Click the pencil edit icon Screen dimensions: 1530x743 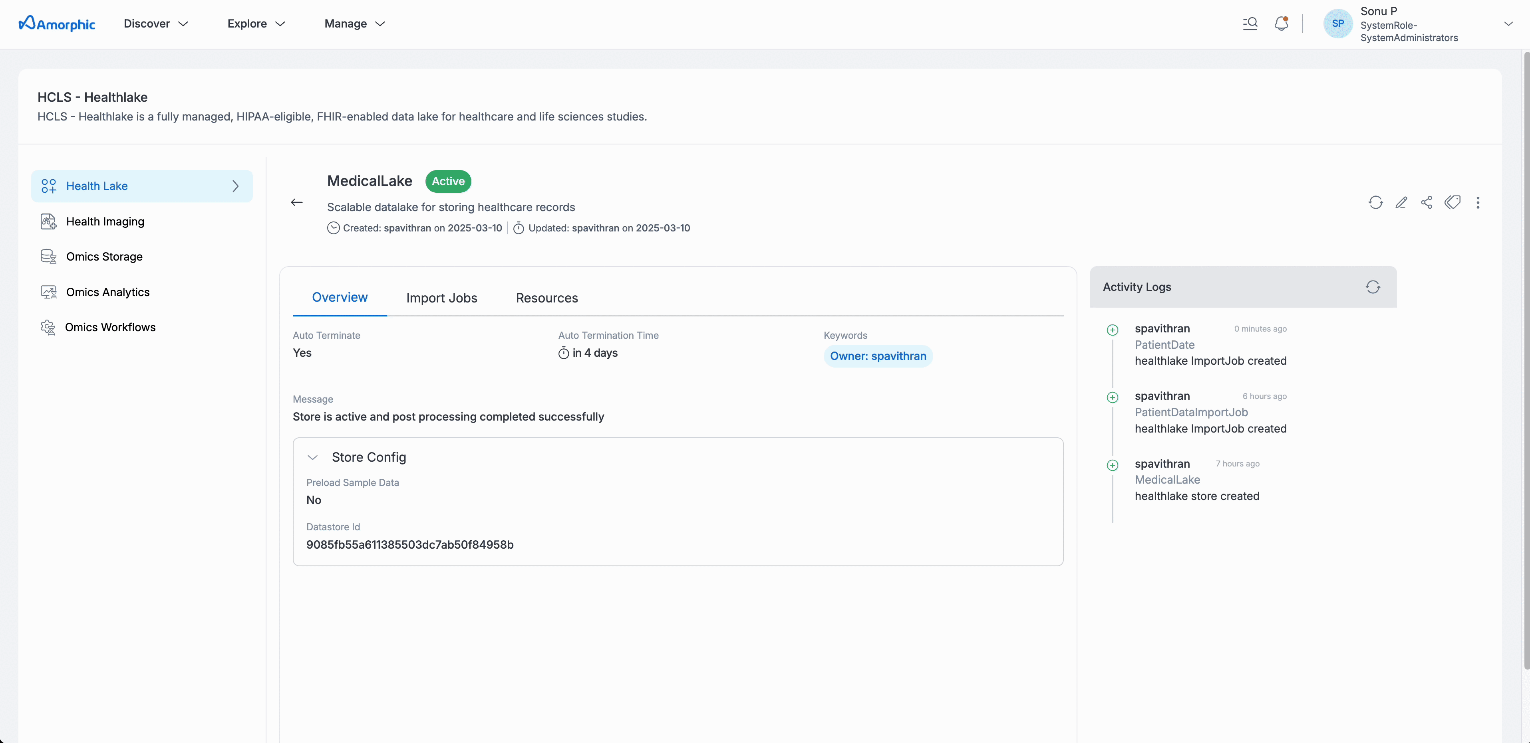[1401, 203]
